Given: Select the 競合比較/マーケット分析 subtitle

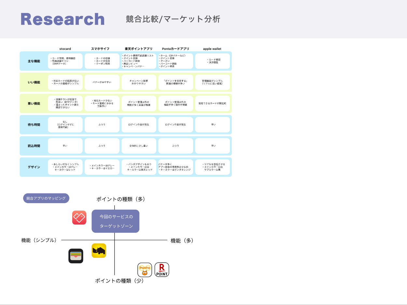Looking at the screenshot, I should [173, 19].
